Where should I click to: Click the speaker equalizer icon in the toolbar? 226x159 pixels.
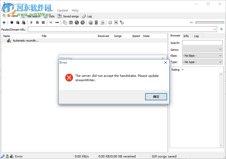pos(96,22)
